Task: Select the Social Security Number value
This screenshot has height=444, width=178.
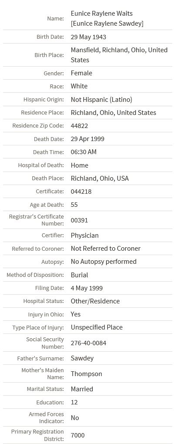Action: [x=89, y=343]
